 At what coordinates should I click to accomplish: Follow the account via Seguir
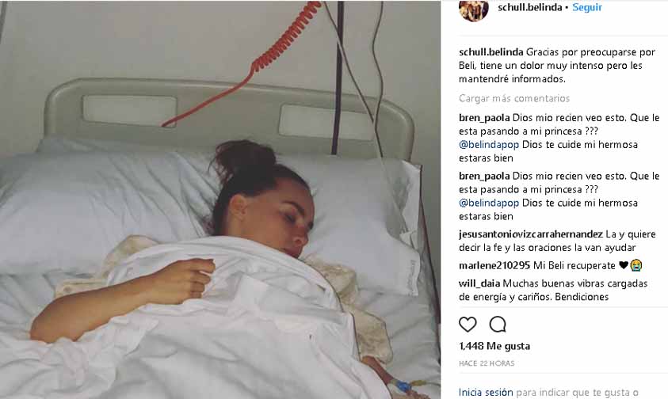point(586,7)
